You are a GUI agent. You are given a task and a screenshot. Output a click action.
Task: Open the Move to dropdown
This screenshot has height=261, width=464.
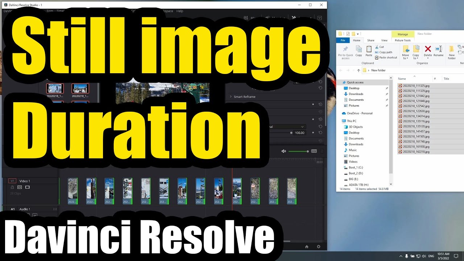tap(406, 53)
